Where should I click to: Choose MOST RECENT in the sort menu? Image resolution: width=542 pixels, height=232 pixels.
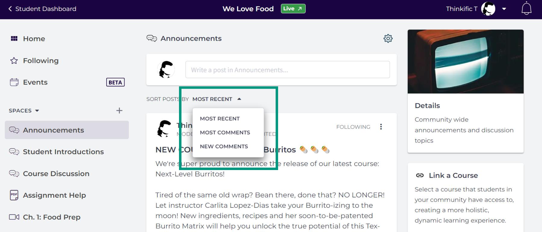click(220, 119)
